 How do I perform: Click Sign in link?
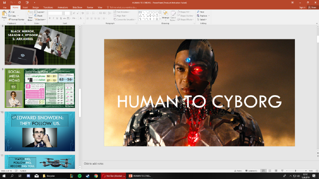point(302,7)
